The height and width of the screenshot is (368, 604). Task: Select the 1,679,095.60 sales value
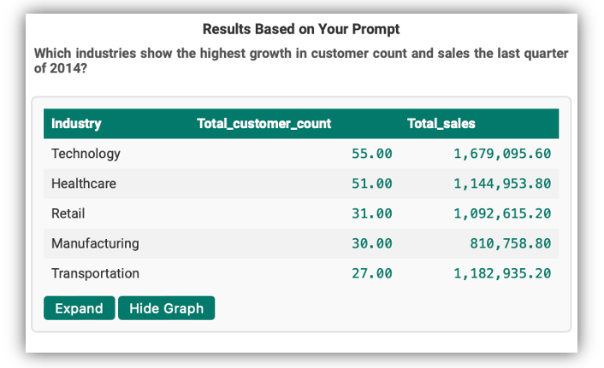tap(502, 154)
